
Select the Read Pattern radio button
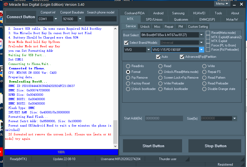pyautogui.click(x=204, y=78)
